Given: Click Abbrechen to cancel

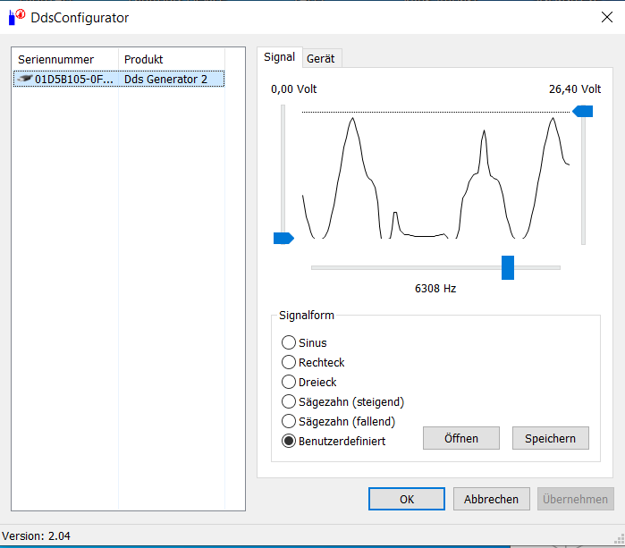Looking at the screenshot, I should [491, 499].
